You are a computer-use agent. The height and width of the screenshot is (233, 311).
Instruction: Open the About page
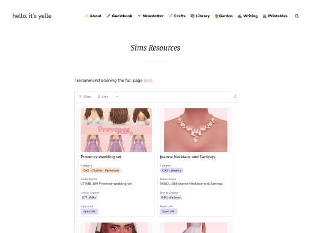(x=96, y=16)
